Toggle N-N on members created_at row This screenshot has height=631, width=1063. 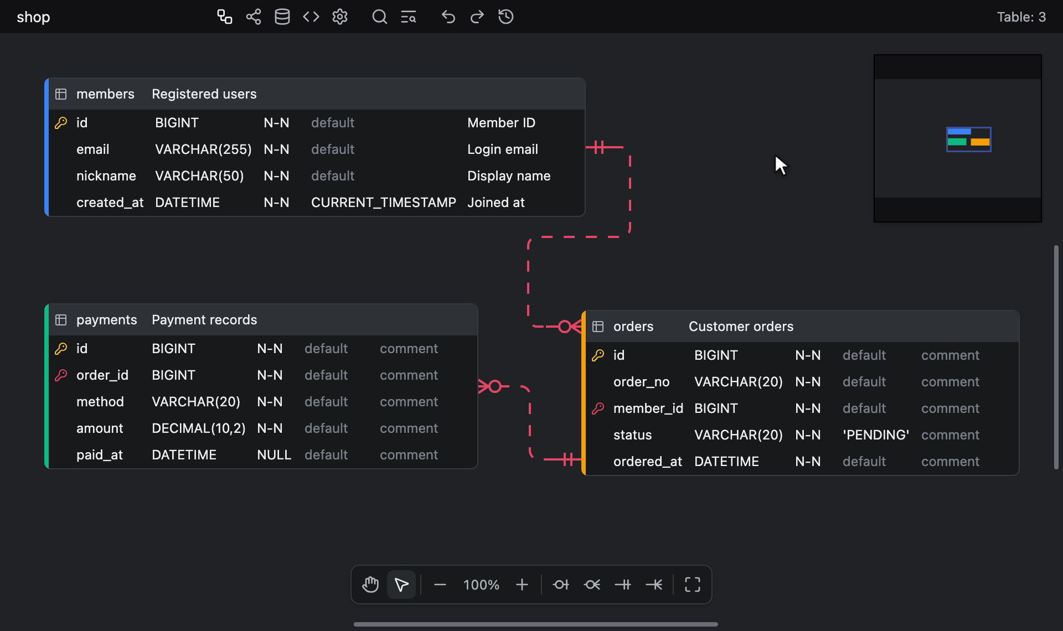[x=276, y=203]
